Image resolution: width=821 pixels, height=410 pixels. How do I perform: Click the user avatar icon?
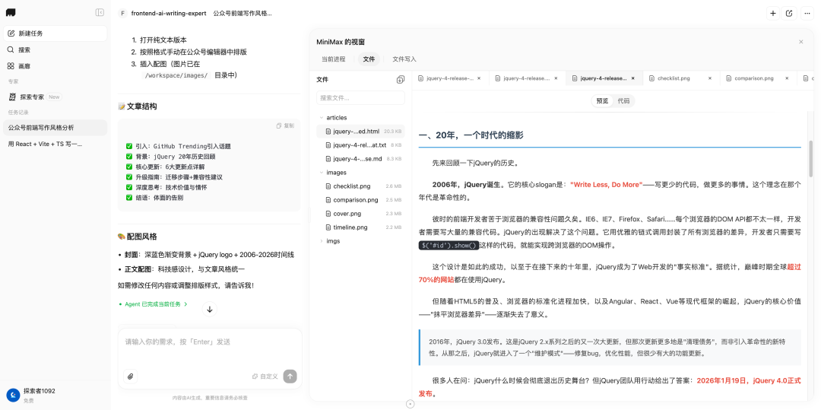coord(13,395)
